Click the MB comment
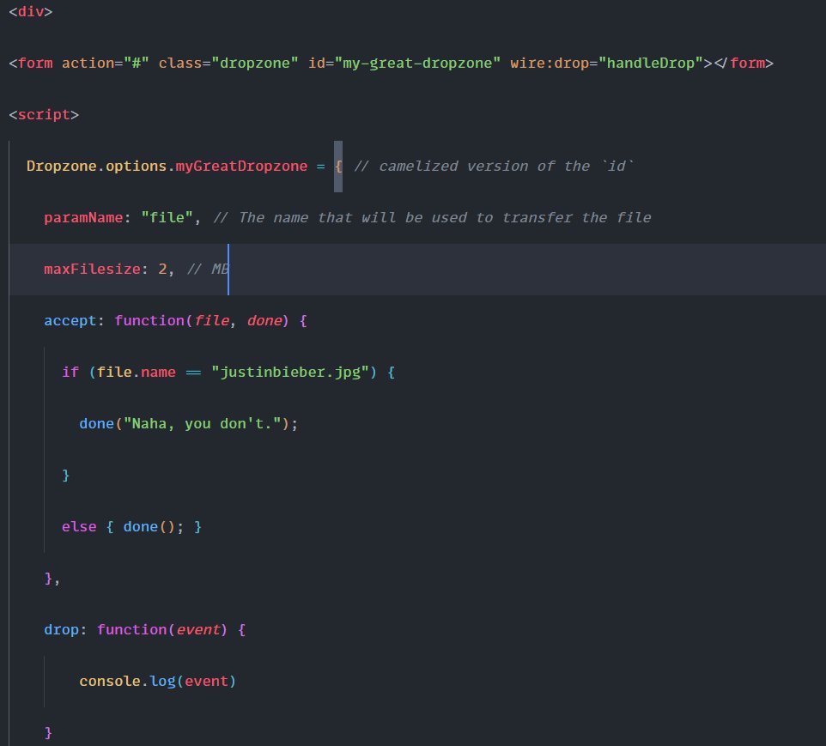The image size is (826, 746). point(208,270)
